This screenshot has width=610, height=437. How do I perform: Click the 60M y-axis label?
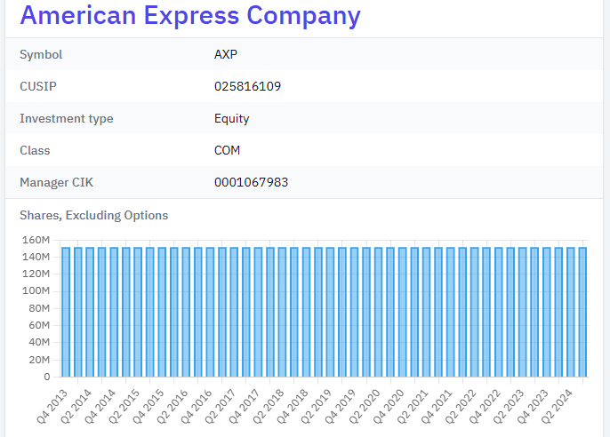(x=39, y=325)
